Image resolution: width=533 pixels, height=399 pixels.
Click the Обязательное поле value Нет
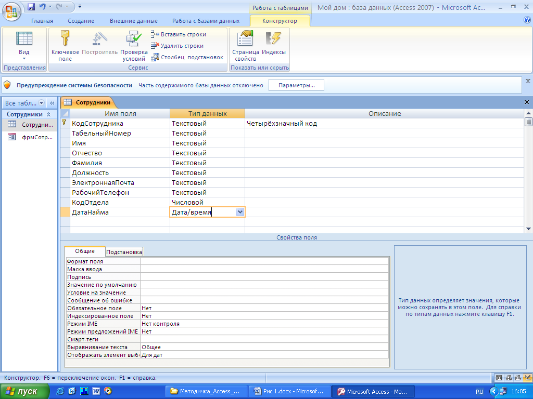point(264,308)
